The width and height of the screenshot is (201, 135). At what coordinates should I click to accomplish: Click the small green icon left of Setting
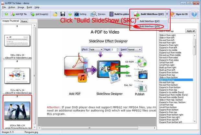coord(70,14)
